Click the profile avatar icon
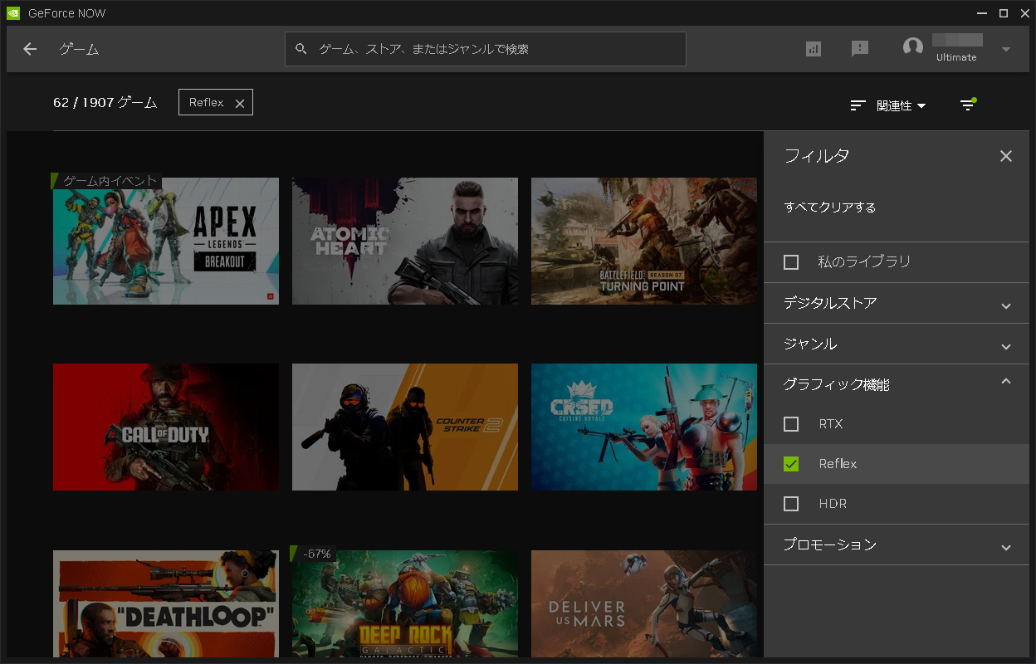The image size is (1036, 664). click(x=911, y=47)
